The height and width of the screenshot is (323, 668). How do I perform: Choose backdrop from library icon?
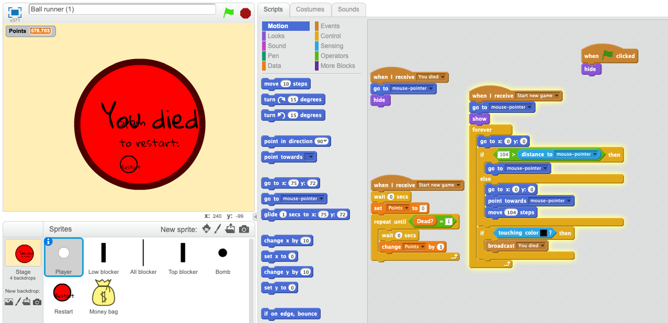pos(9,302)
